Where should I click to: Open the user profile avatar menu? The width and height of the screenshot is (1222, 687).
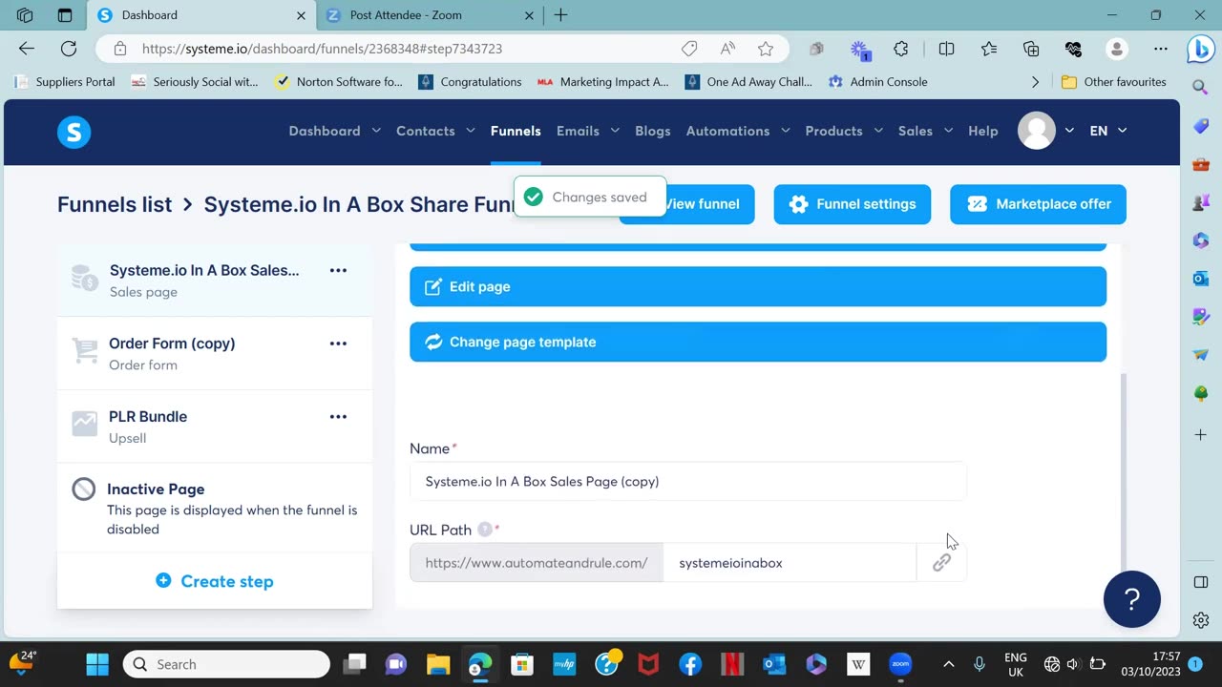tap(1037, 131)
